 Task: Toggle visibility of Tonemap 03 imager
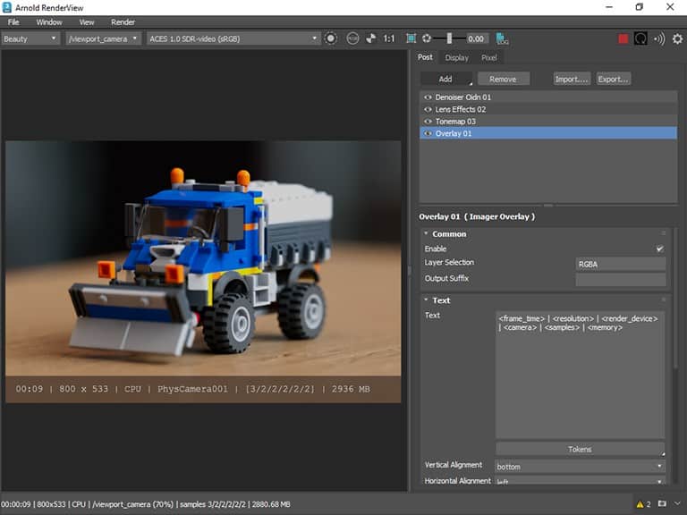[x=428, y=122]
